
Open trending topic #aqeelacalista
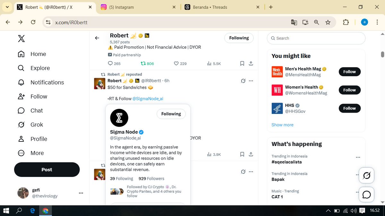click(287, 162)
